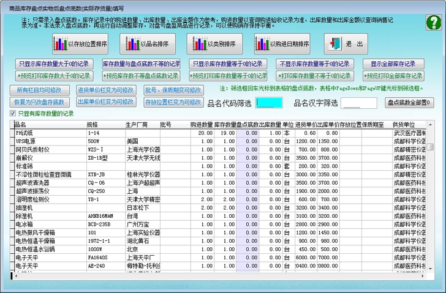Click spec cell AE-240
Image resolution: width=446 pixels, height=293 pixels.
coord(106,266)
